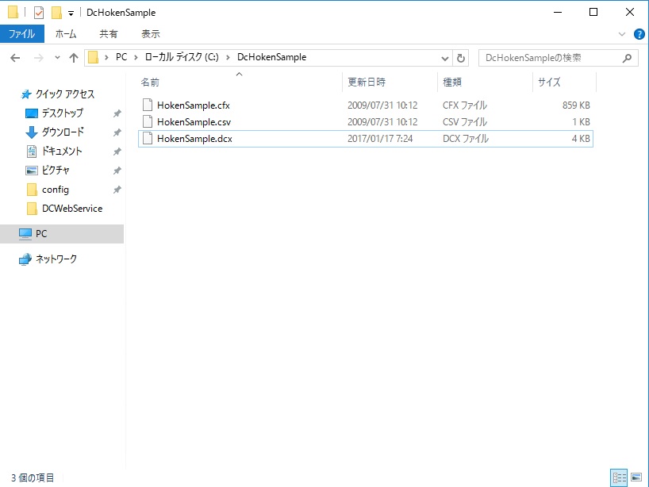Viewport: 649px width, 487px height.
Task: Go up one folder level
Action: coord(74,58)
